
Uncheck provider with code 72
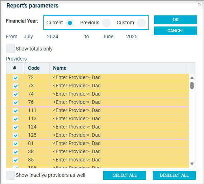15,78
